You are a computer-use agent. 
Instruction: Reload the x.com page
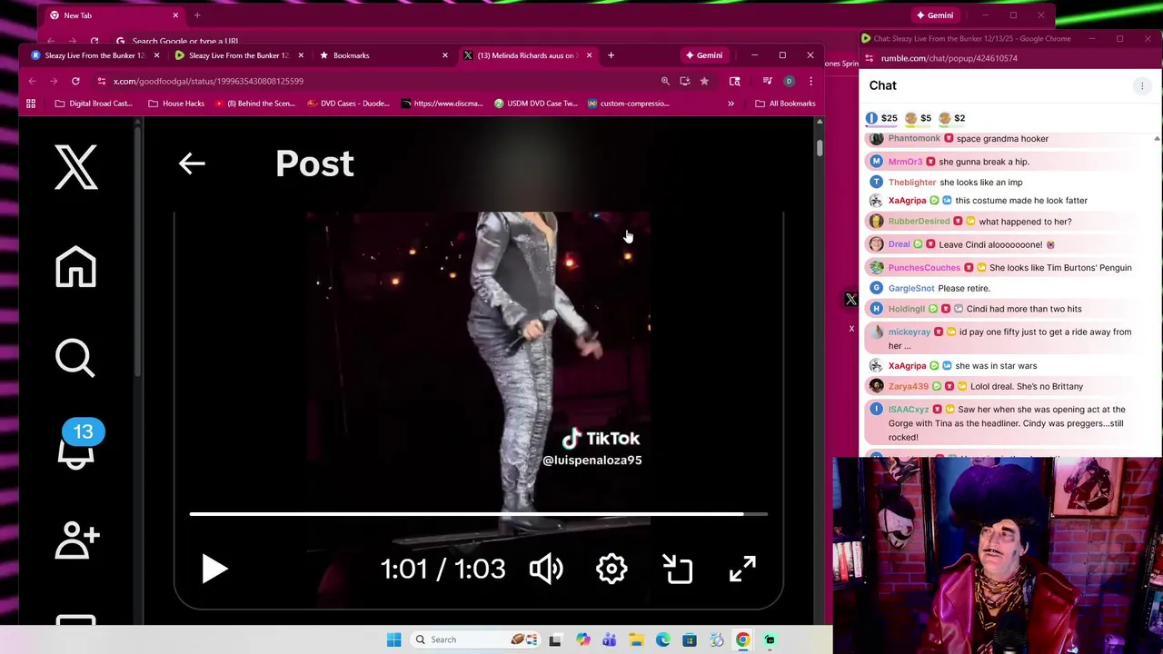[75, 81]
